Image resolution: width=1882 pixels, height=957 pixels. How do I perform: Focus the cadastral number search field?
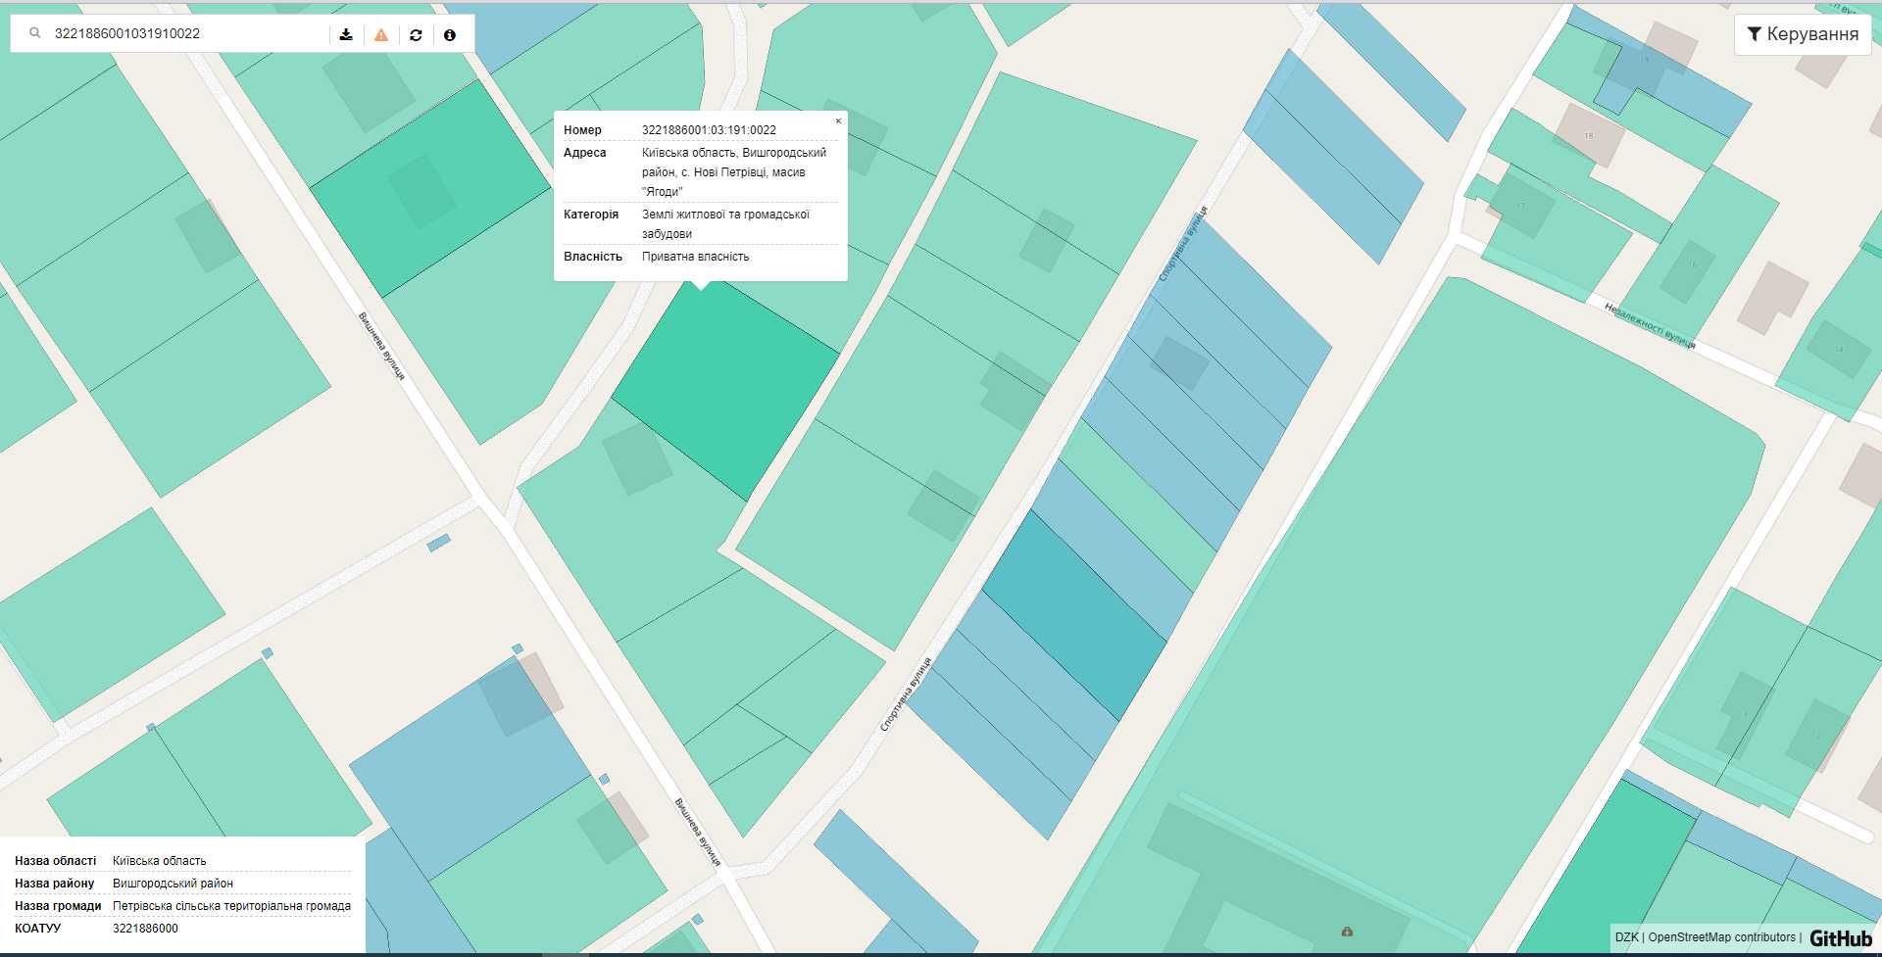(186, 33)
